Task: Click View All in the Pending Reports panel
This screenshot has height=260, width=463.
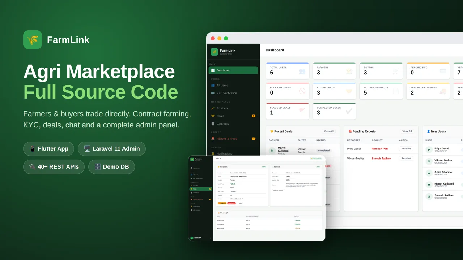Action: (407, 131)
